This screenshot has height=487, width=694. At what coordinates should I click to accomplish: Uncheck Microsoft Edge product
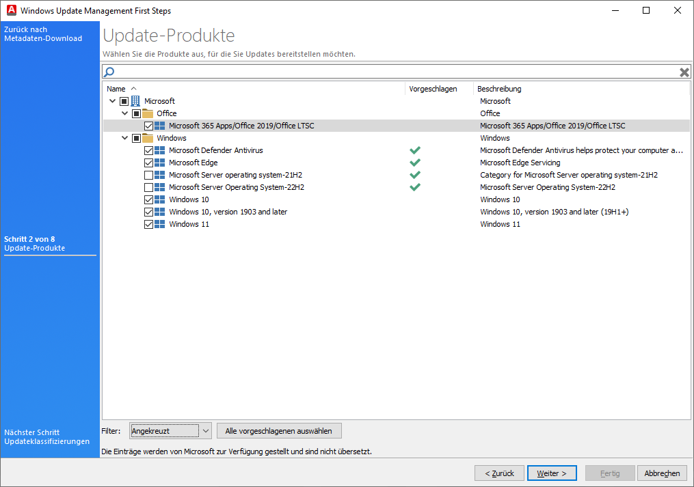coord(149,163)
